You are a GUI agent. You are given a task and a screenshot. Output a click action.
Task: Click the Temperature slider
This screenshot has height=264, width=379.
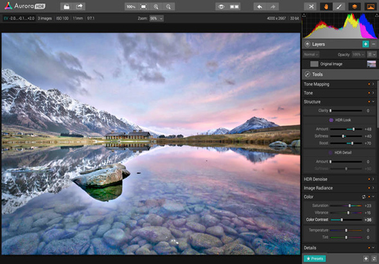346,231
